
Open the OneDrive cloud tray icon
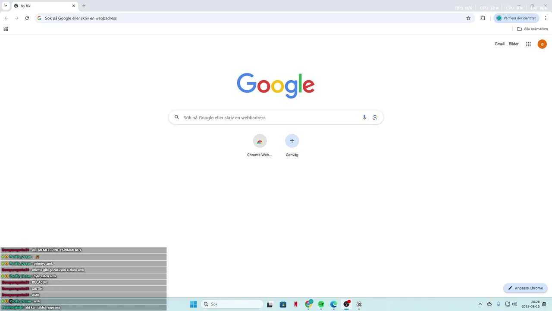[489, 304]
